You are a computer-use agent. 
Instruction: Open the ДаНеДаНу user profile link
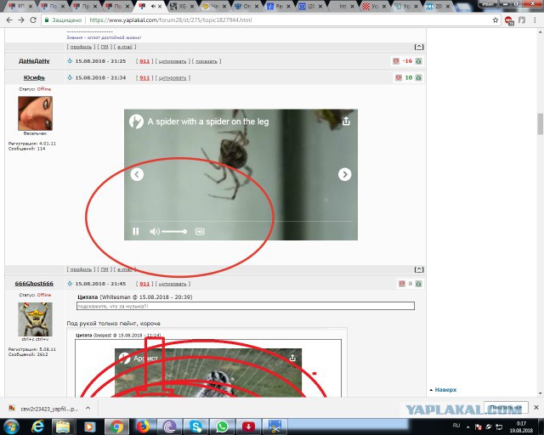pos(34,60)
